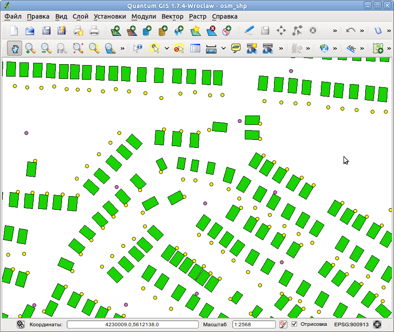The height and width of the screenshot is (332, 394).
Task: Add a PostGIS layer
Action: point(147,31)
